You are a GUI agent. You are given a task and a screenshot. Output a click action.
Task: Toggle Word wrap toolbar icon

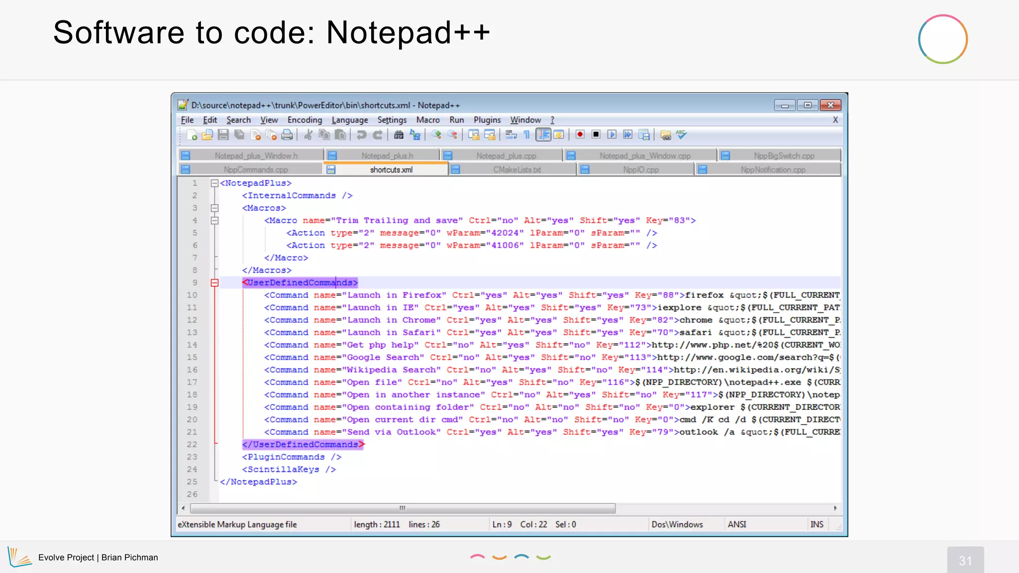click(511, 135)
